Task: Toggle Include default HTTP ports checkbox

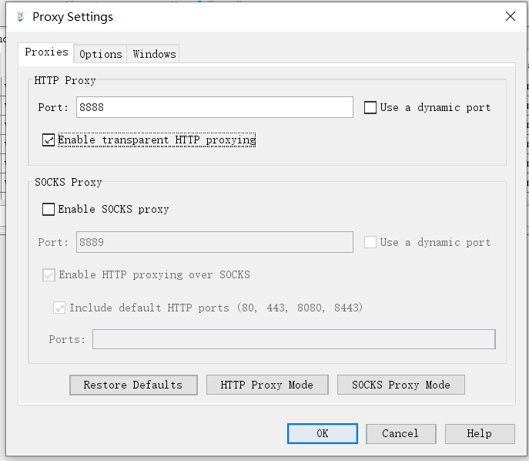Action: point(59,308)
